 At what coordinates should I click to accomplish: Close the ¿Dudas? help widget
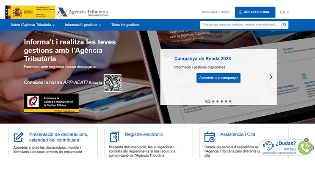coord(307,140)
